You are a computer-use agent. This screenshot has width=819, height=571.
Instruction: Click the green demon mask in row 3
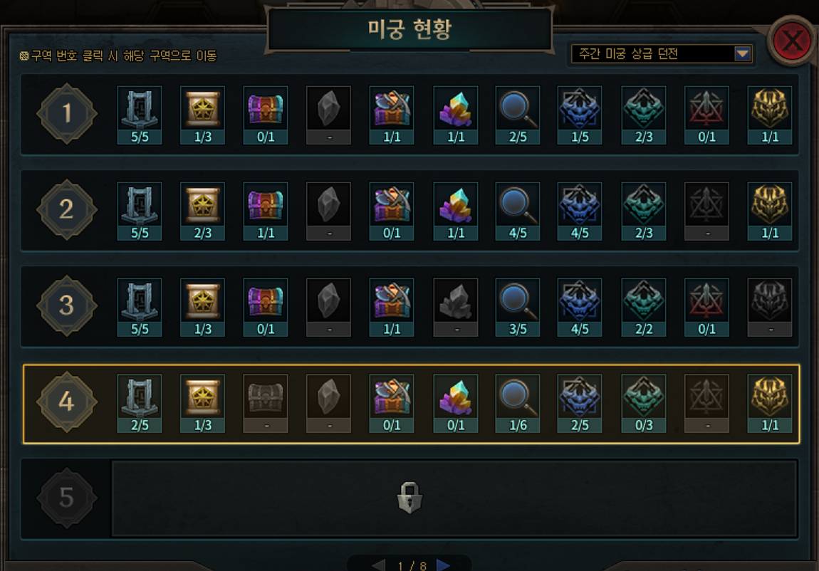coord(644,307)
